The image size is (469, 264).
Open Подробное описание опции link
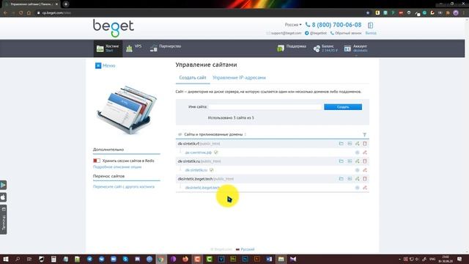(117, 167)
